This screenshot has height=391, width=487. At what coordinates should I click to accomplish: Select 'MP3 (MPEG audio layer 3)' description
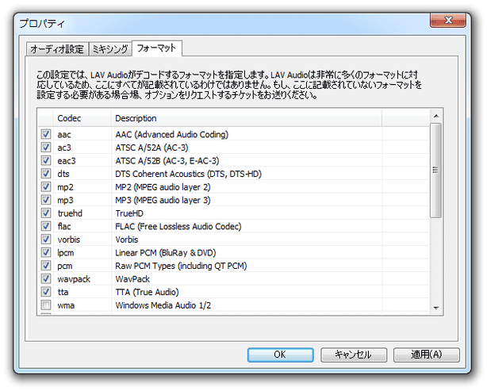163,200
